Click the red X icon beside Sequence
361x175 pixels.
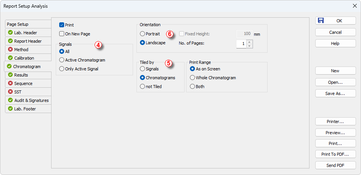[x=10, y=83]
